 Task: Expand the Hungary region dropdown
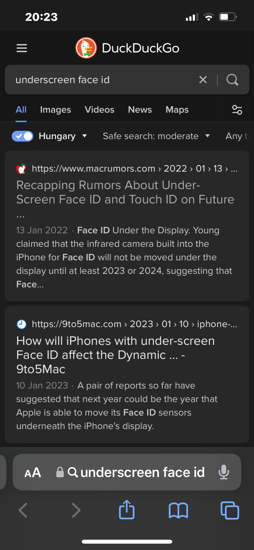(x=63, y=136)
